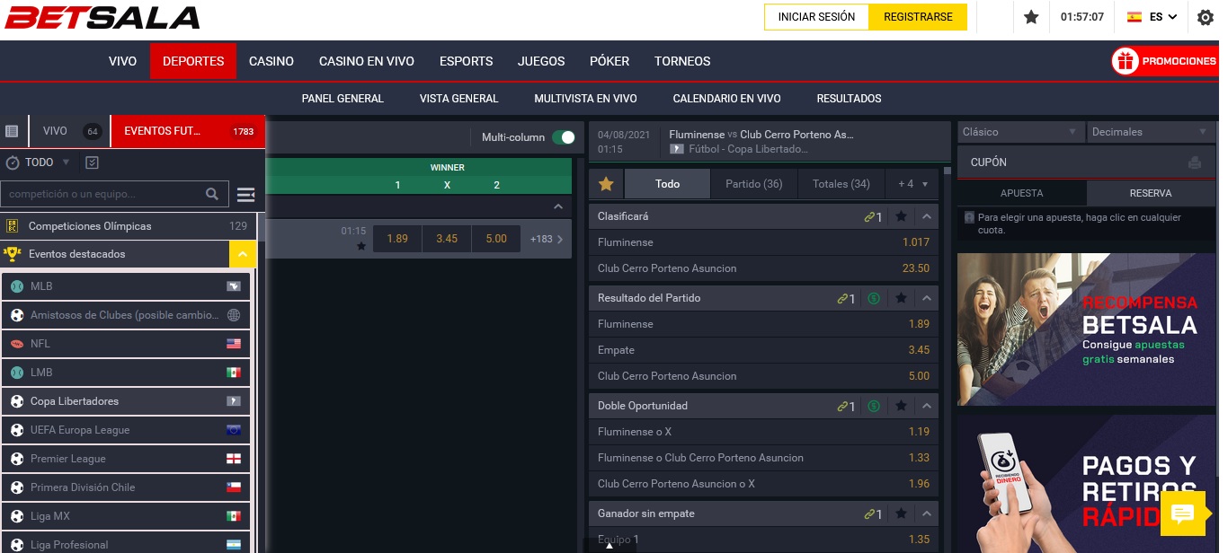Collapse the Winner events list chevron

click(558, 206)
